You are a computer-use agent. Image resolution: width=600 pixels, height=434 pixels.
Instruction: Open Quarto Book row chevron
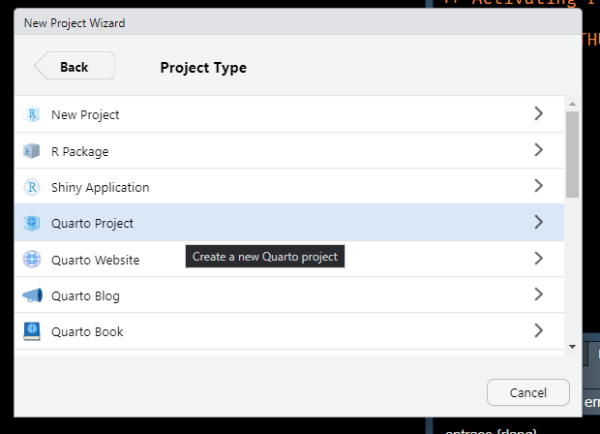coord(539,330)
